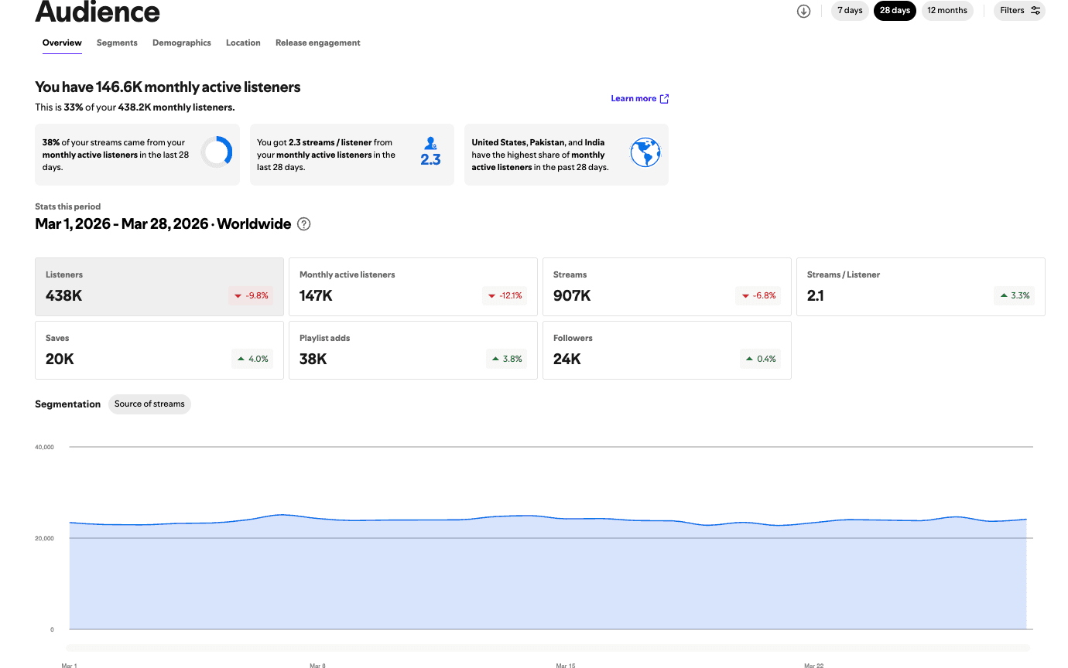
Task: Open the Source of streams segmentation selector
Action: [x=149, y=404]
